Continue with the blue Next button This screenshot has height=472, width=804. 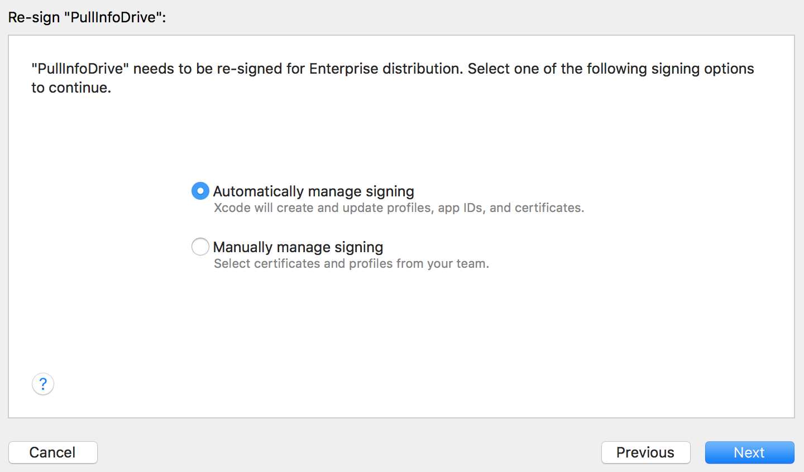click(x=749, y=452)
